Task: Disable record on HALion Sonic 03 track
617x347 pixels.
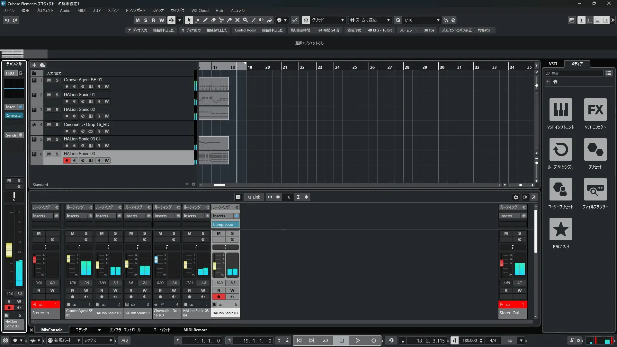Action: pos(67,160)
